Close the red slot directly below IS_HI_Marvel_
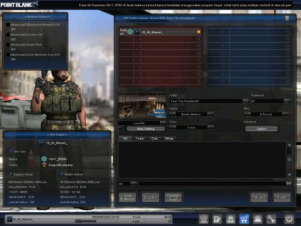This screenshot has height=226, width=301. coord(199,39)
